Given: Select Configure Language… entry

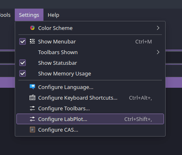Looking at the screenshot, I should pyautogui.click(x=90, y=87).
